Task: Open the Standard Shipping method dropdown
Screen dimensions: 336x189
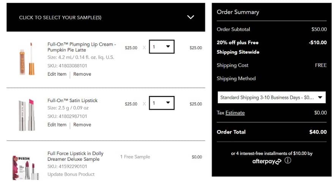Action: pos(271,97)
